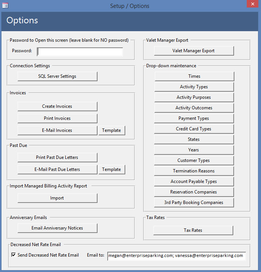Click the Tax Rates button

193,230
